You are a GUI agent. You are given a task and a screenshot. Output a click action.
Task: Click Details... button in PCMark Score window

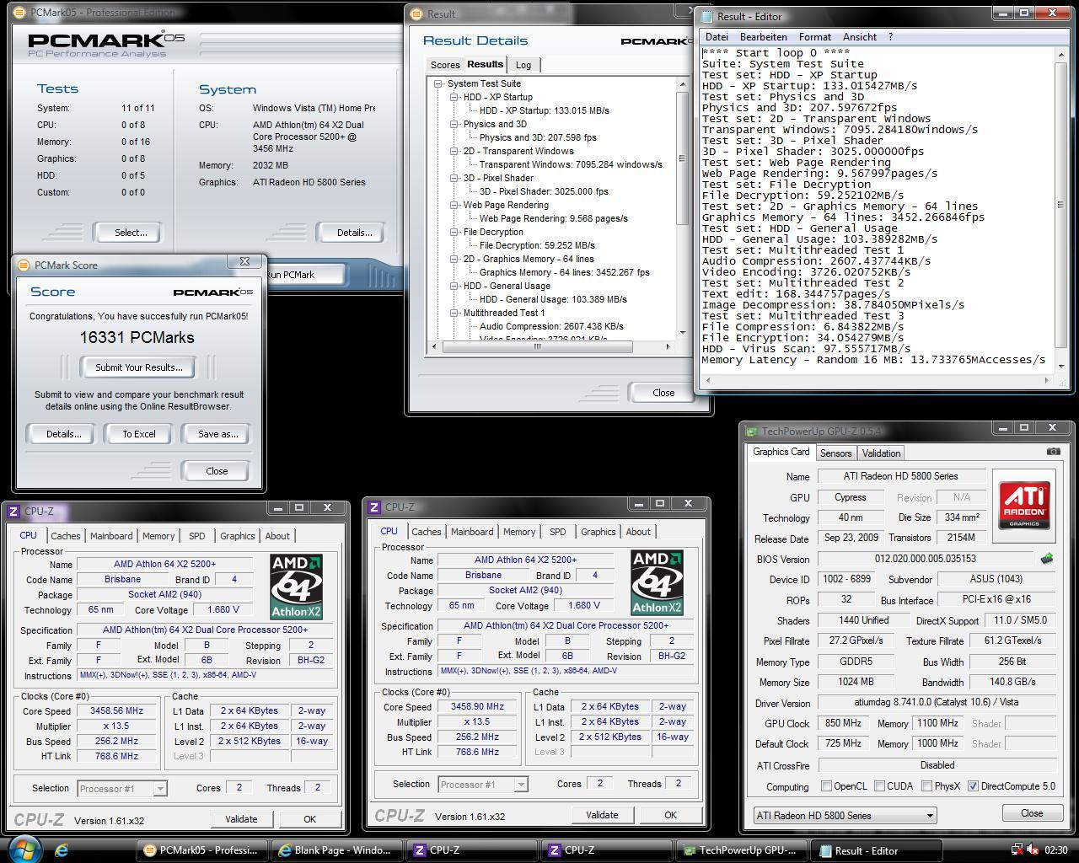63,434
